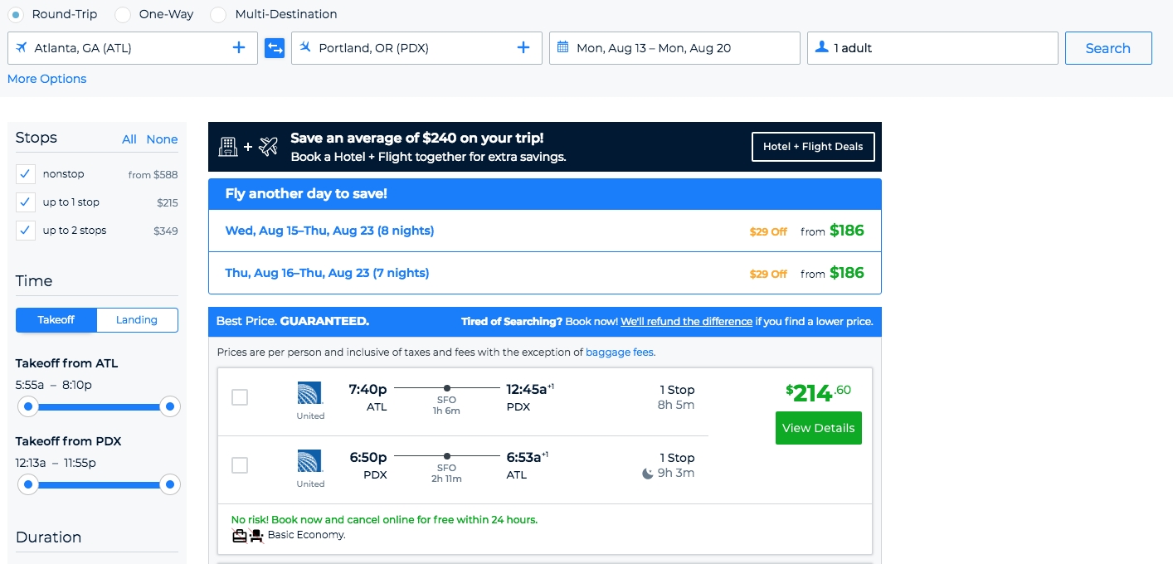Image resolution: width=1173 pixels, height=564 pixels.
Task: Click the hotel plus flight icon in the banner
Action: pos(248,147)
